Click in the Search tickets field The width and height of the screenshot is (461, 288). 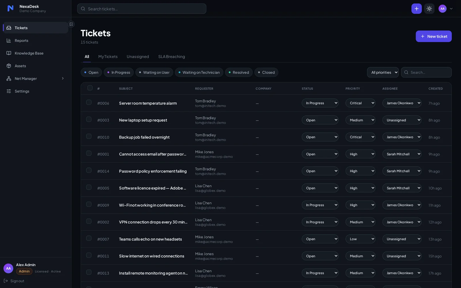tap(141, 9)
